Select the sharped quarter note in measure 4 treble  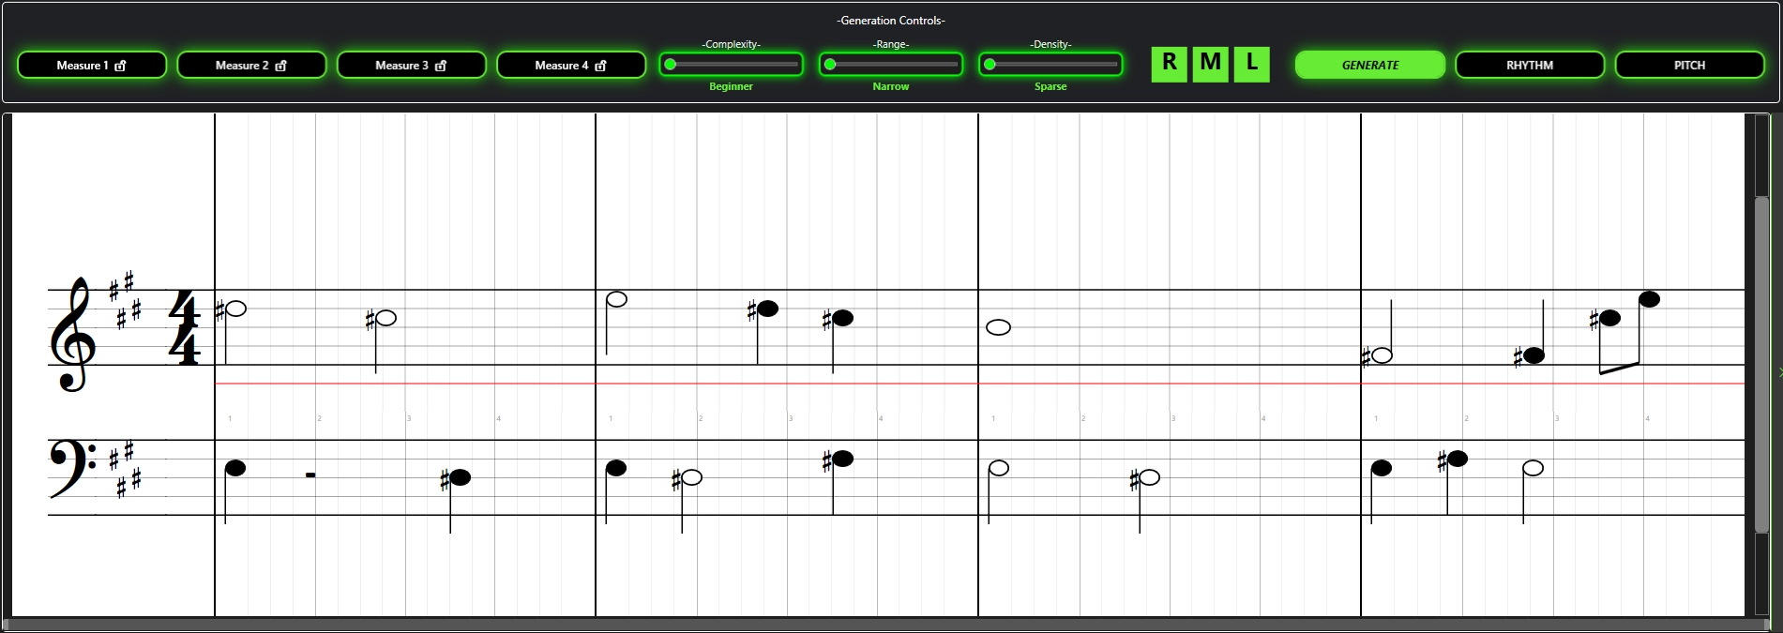pos(1534,355)
